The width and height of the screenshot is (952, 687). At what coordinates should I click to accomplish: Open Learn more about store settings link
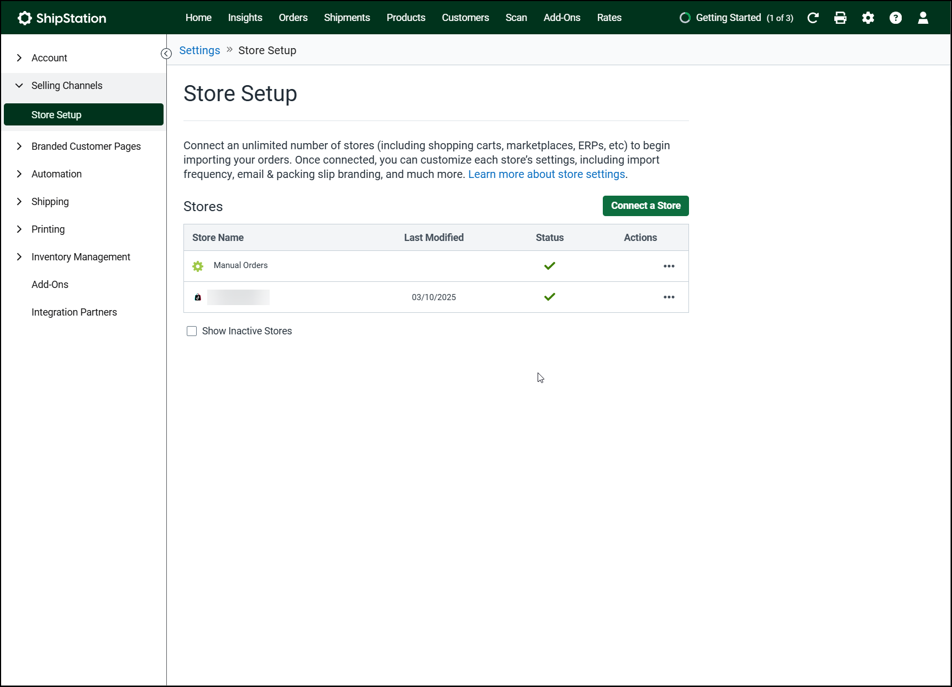[546, 174]
